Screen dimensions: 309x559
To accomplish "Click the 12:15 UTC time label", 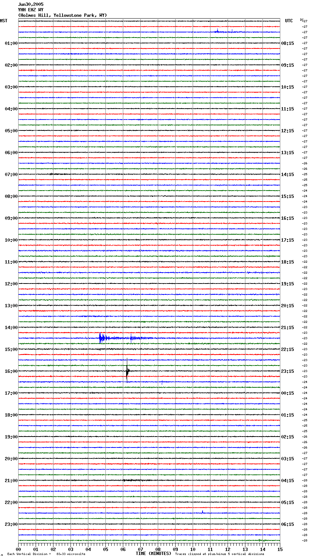I will (288, 131).
